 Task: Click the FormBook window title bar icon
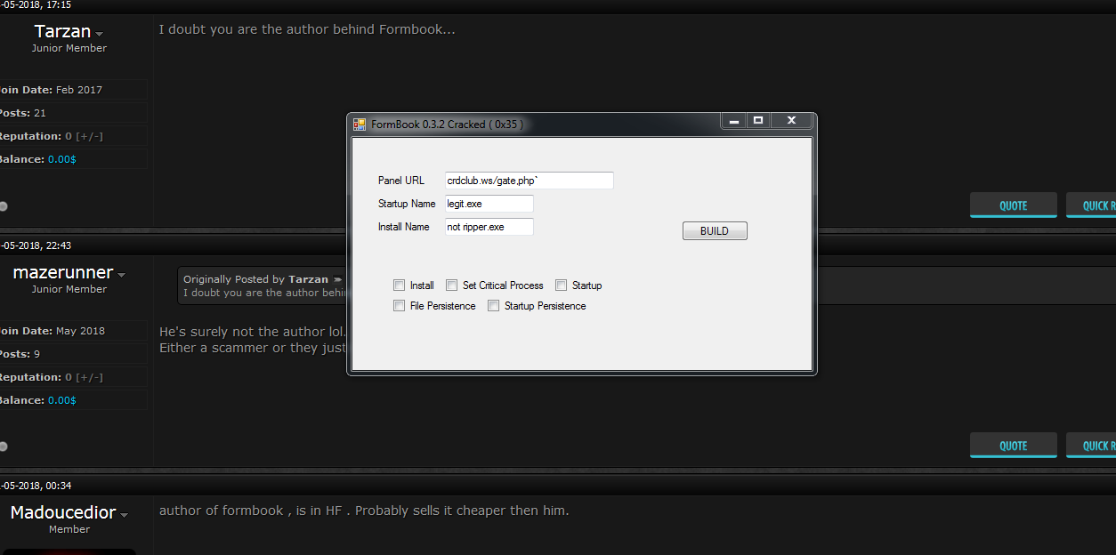click(360, 125)
